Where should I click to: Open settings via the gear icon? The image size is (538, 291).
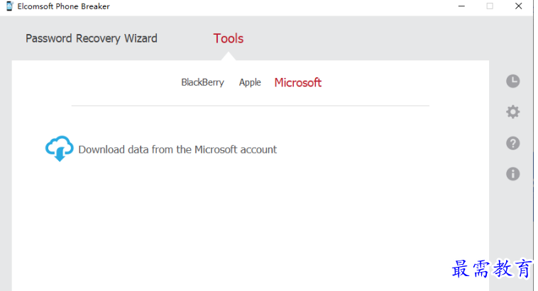pyautogui.click(x=513, y=112)
